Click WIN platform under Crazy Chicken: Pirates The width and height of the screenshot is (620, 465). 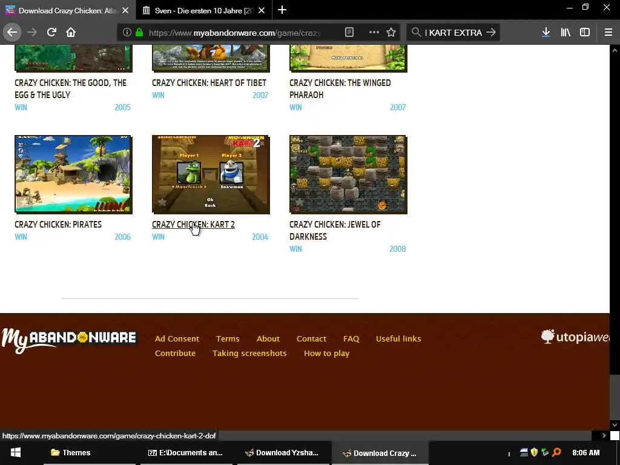(x=21, y=237)
